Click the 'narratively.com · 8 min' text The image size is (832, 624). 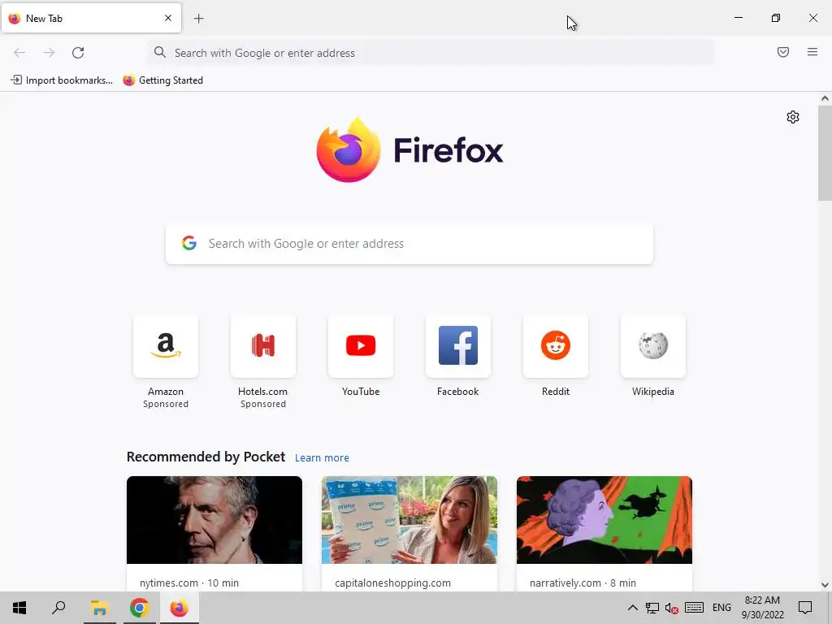coord(582,583)
